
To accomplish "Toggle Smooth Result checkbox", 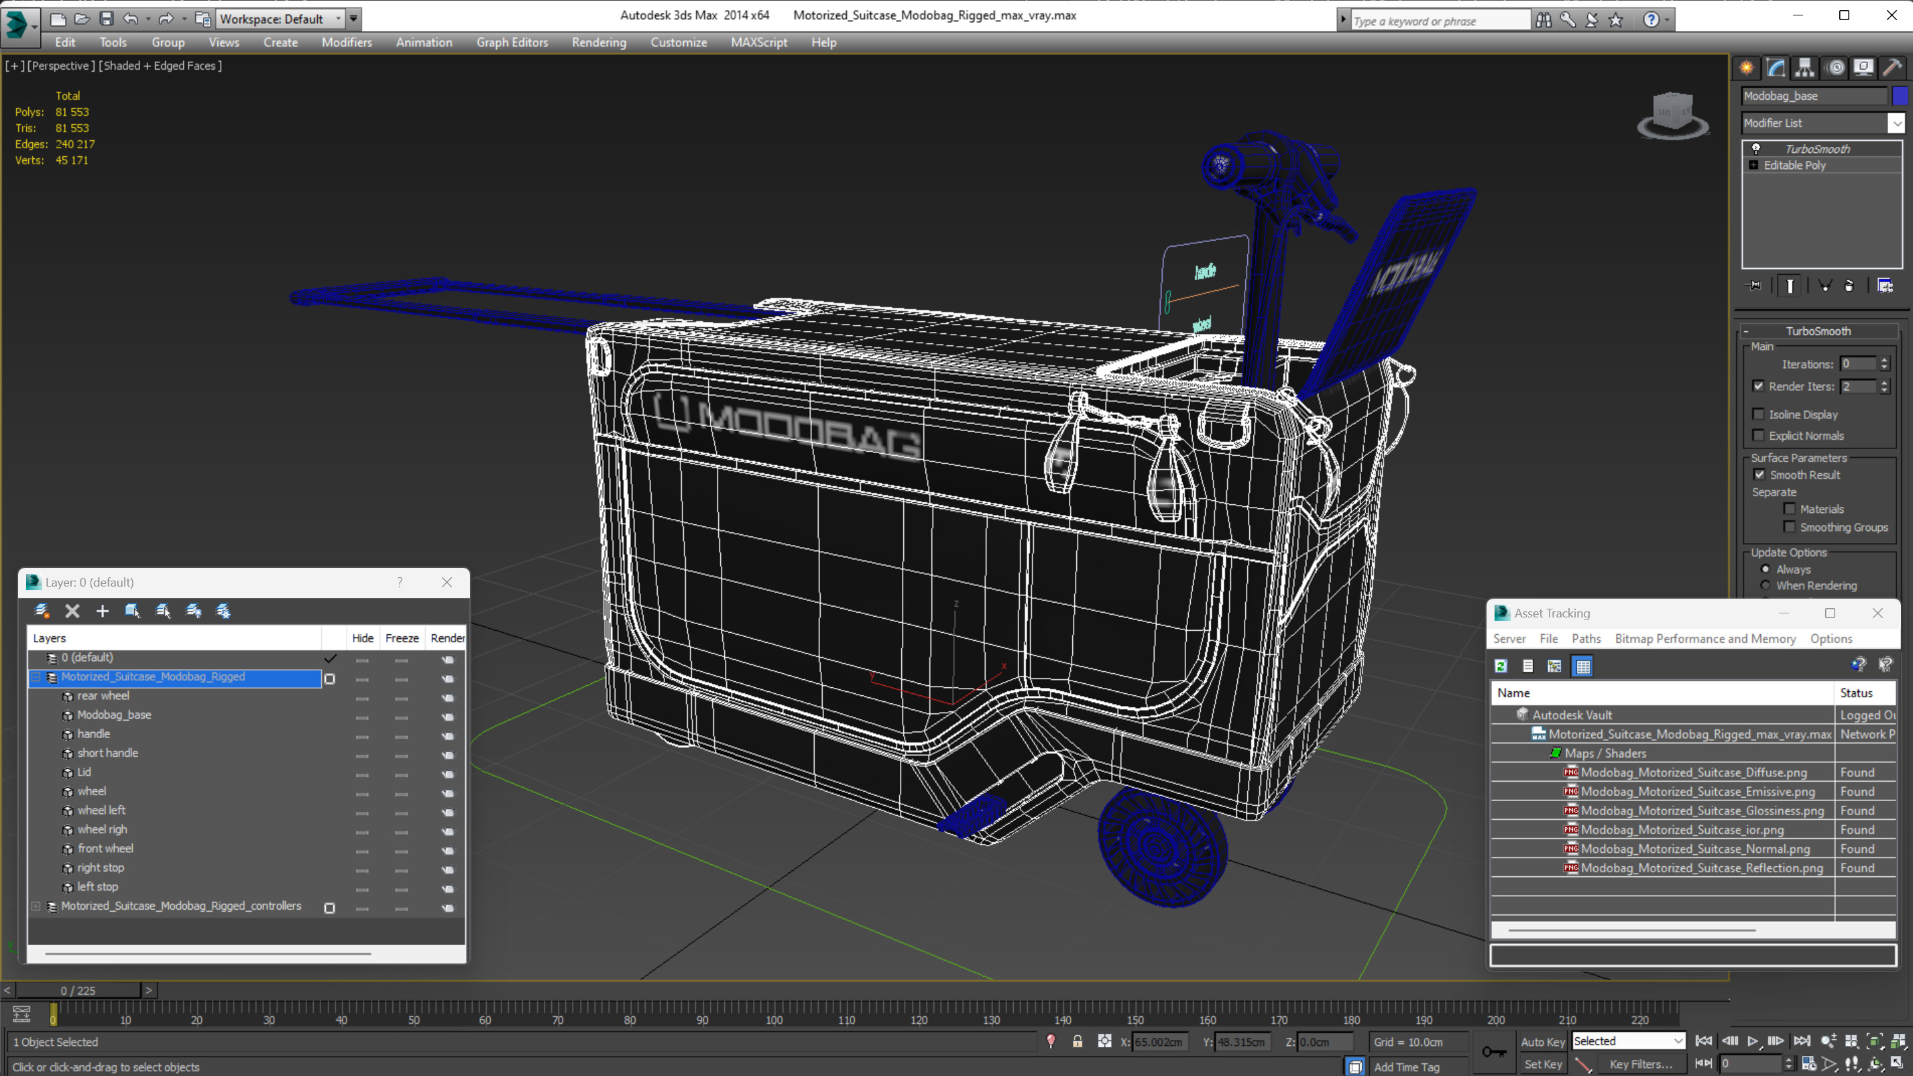I will click(1759, 475).
